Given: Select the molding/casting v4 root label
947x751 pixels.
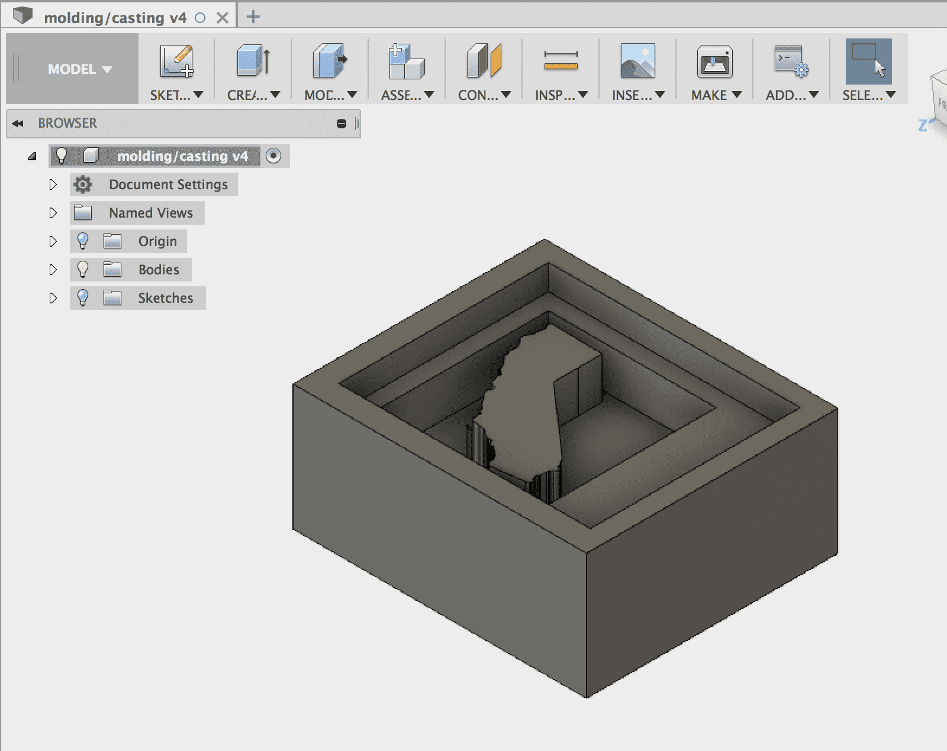Looking at the screenshot, I should [183, 156].
